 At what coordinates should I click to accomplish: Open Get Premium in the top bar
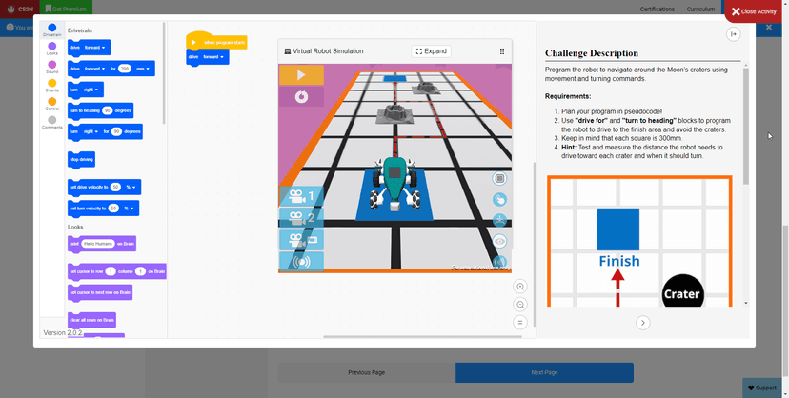(x=66, y=9)
